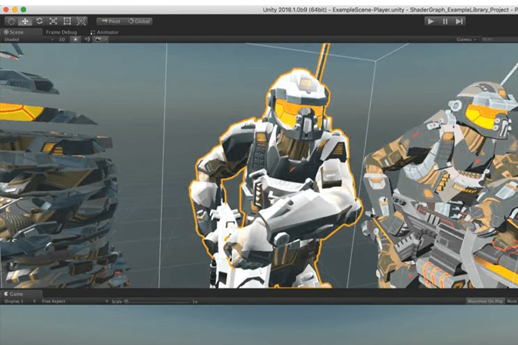Screen dimensions: 518x345
Task: Open the Animator tab
Action: 104,32
